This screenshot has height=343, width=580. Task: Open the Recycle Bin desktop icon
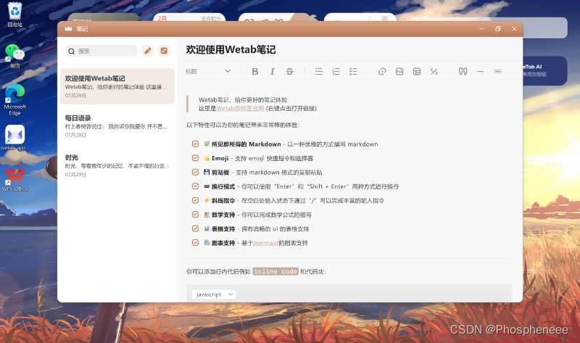point(14,15)
